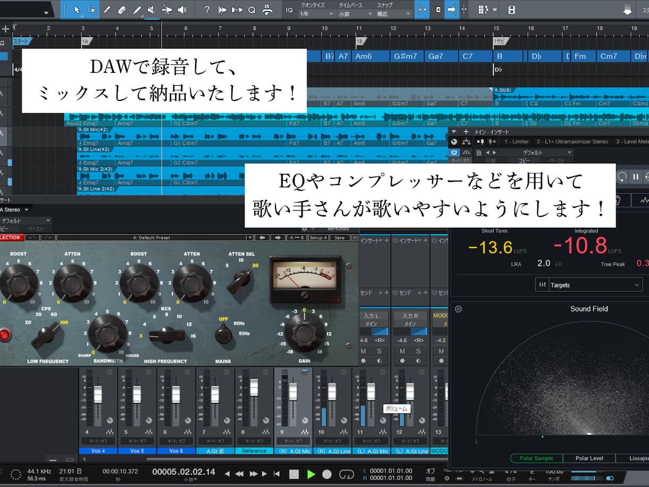This screenshot has width=649, height=487.
Task: Click the Save button on EQ plugin
Action: (339, 238)
